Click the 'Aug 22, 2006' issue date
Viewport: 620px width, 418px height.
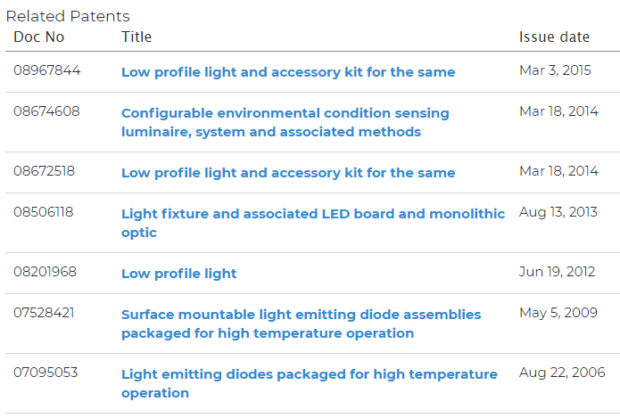point(562,373)
